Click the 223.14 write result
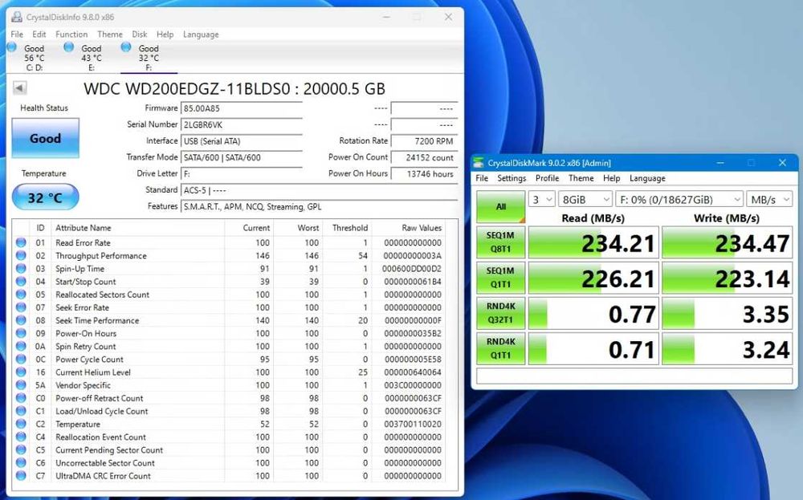803x500 pixels. click(728, 278)
